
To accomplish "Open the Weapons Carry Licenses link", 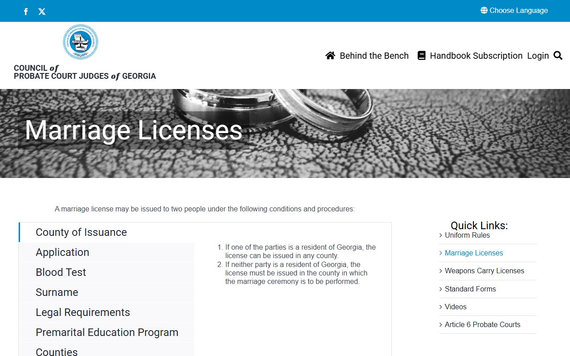I will click(484, 271).
